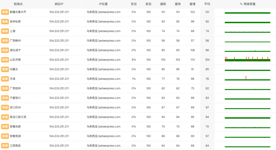Click the 联通 badge beside 山东济南
The image size is (276, 150).
coord(5,60)
